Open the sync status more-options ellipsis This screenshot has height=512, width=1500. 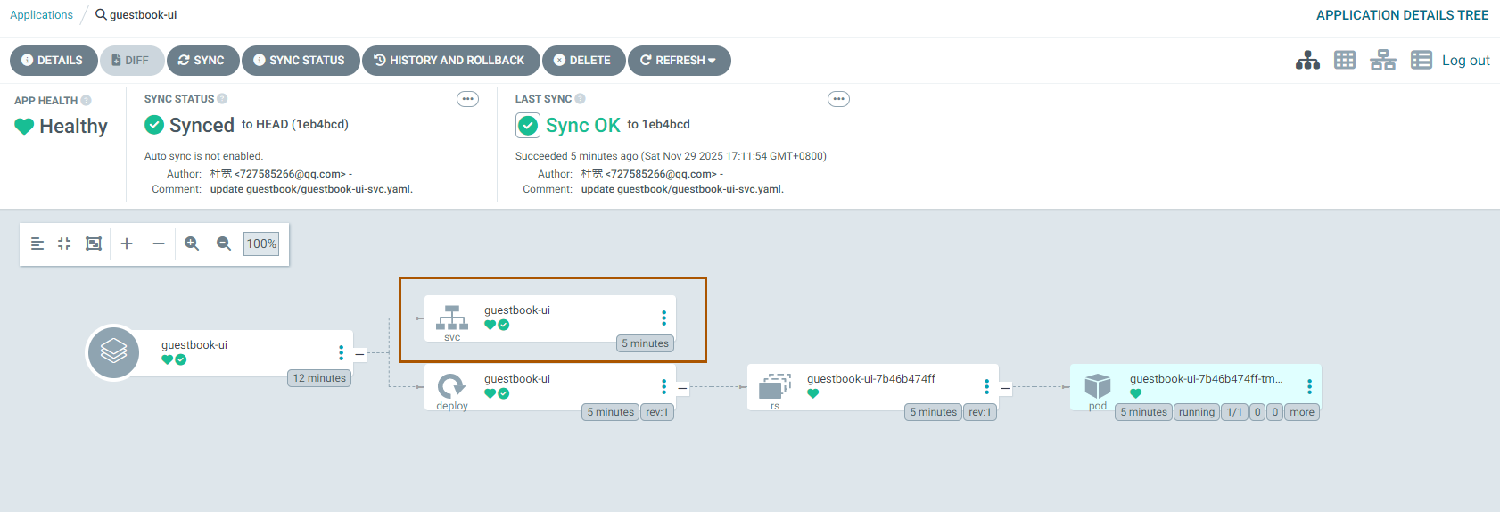[467, 99]
